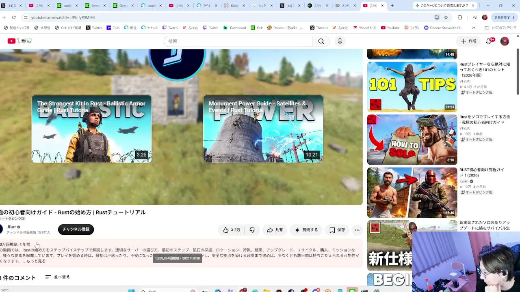This screenshot has width=520, height=292.
Task: Play the Ballistic Armor Guide end-screen video
Action: tap(91, 129)
